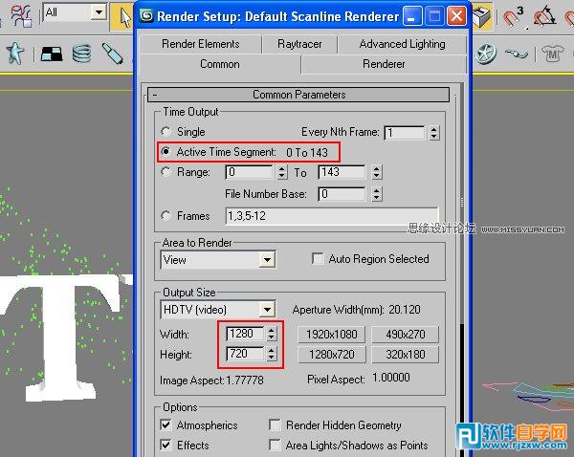Select the arrow Select Object tool
Screen dimensions: 574x457
(x=125, y=14)
